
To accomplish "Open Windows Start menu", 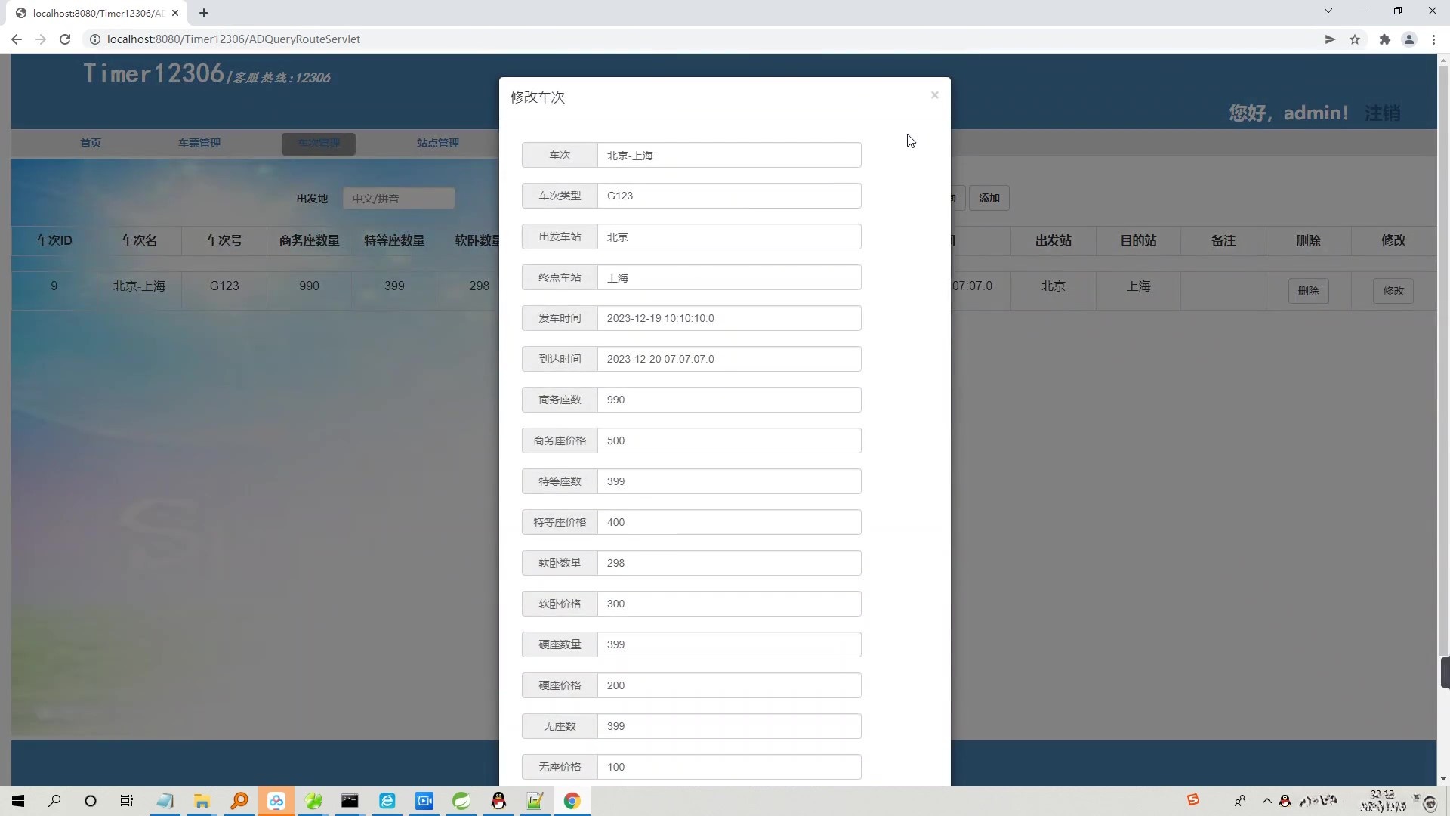I will 18,801.
